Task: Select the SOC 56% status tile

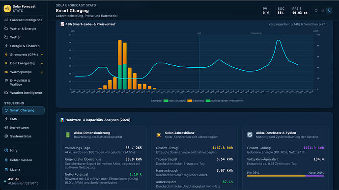Action: [x=281, y=11]
